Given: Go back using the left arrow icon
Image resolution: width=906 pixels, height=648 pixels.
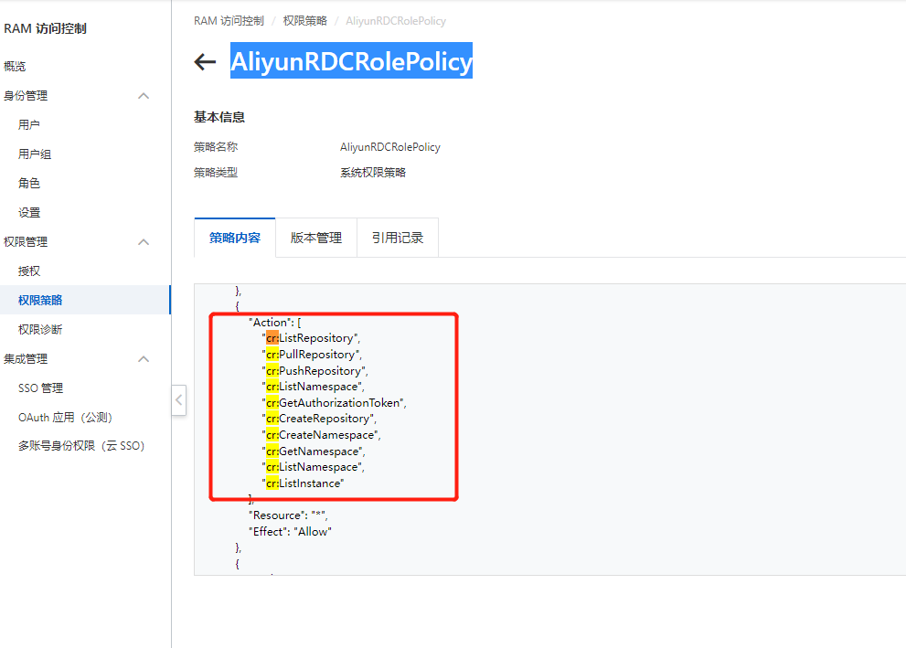Looking at the screenshot, I should pyautogui.click(x=205, y=62).
